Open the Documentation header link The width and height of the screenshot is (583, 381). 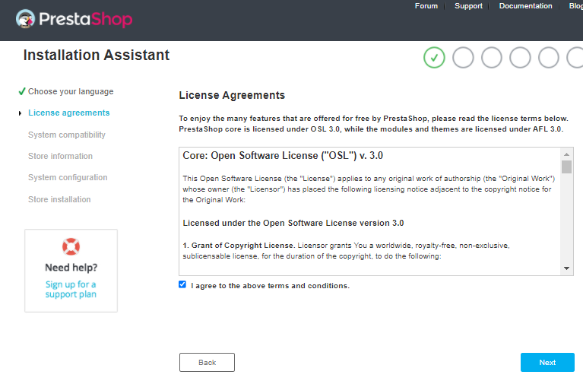pyautogui.click(x=526, y=6)
